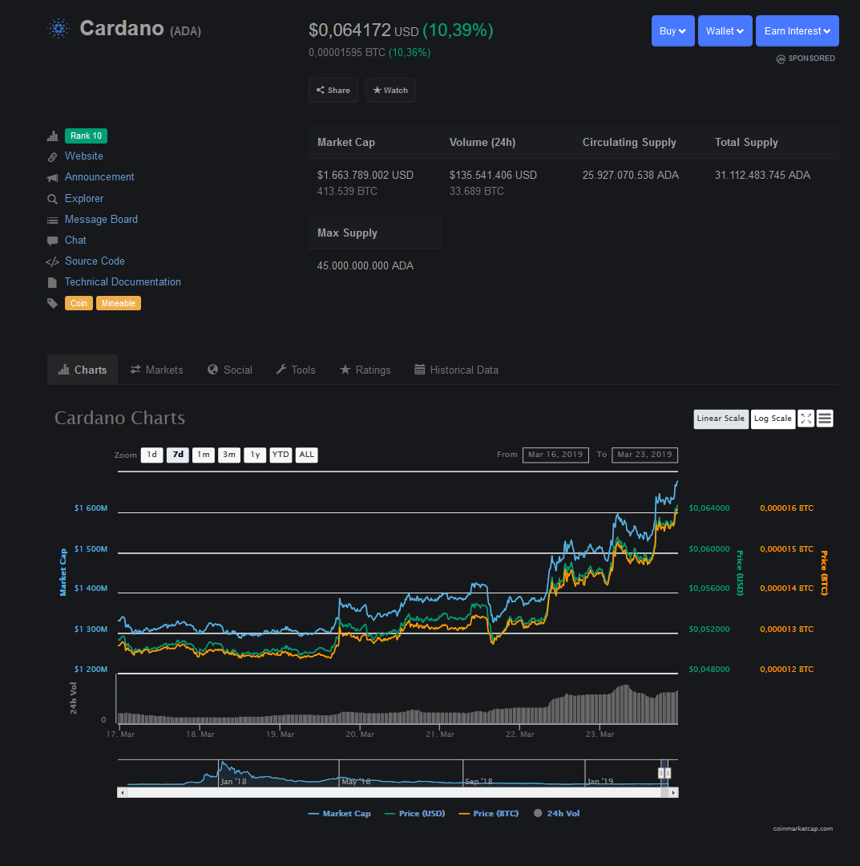Image resolution: width=860 pixels, height=866 pixels.
Task: Set chart zoom to ALL
Action: [x=306, y=455]
